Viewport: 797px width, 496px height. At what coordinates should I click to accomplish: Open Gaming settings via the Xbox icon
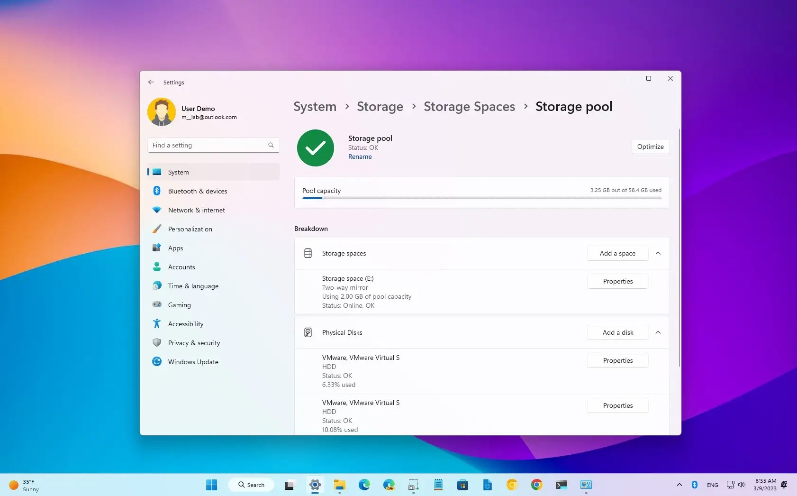pos(157,304)
